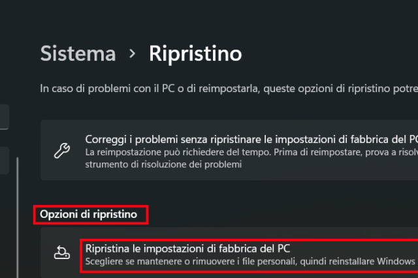Screen dimensions: 418x278
Task: Click the wrench troubleshoot icon
Action: [x=61, y=151]
